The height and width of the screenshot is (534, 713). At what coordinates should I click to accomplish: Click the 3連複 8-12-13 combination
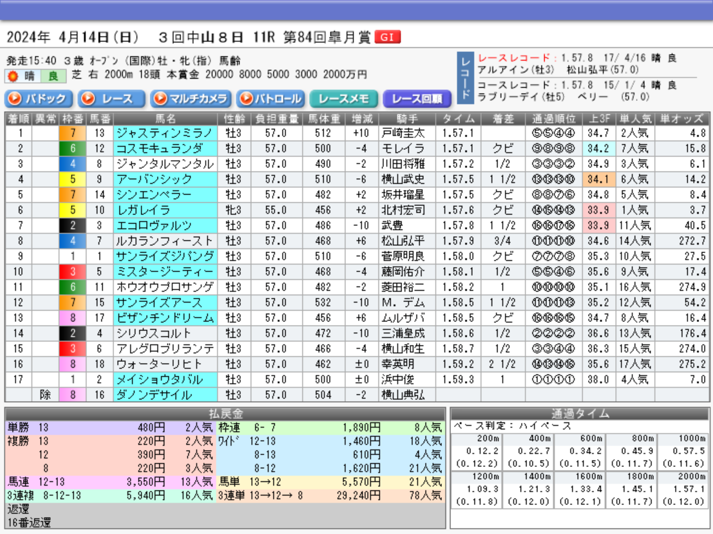(62, 496)
